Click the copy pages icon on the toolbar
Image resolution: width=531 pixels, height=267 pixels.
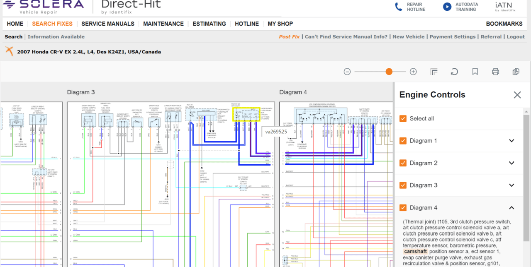pos(516,71)
